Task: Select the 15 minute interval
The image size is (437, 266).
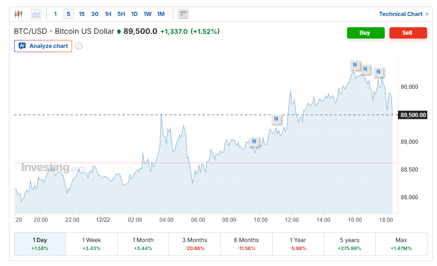Action: tap(81, 14)
